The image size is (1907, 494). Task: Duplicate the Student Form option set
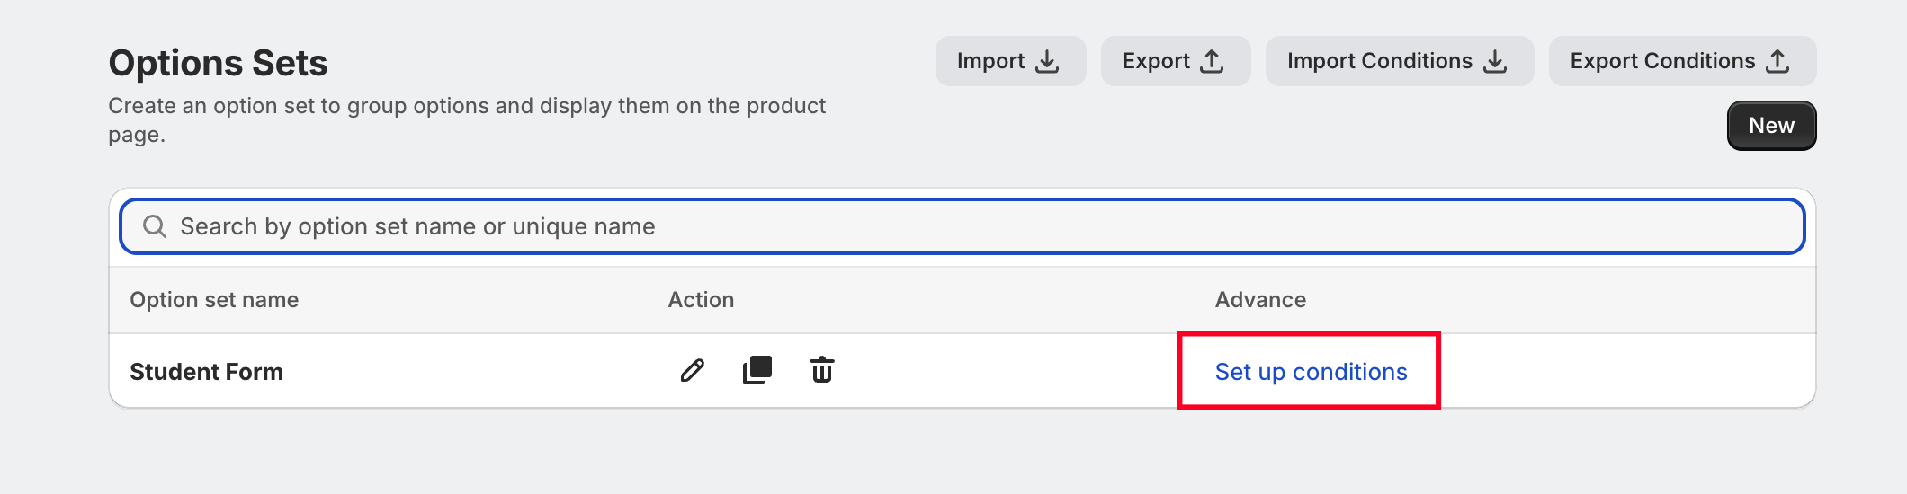(757, 370)
